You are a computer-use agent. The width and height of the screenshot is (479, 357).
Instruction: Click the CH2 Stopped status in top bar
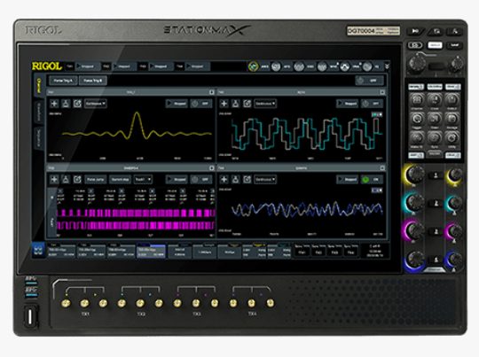click(x=124, y=66)
